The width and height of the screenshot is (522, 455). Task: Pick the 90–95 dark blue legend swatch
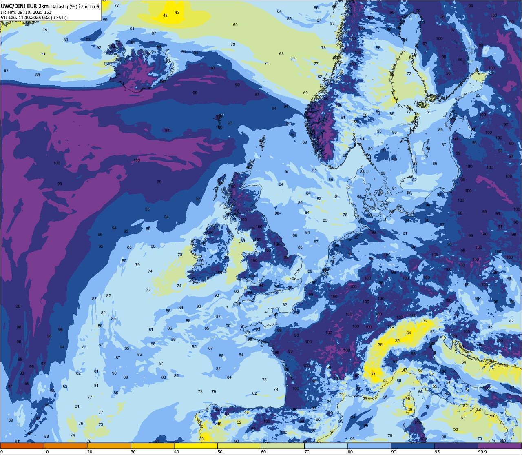click(x=413, y=446)
